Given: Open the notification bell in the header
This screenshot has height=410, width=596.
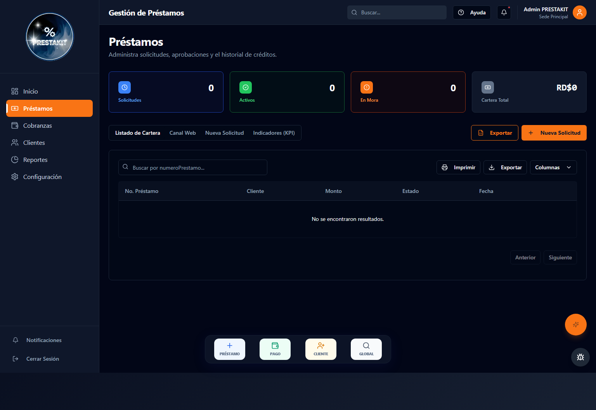Looking at the screenshot, I should pos(504,12).
